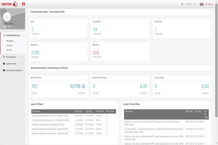Click the scrollbar up arrow
The image size is (218, 145).
pyautogui.click(x=216, y=2)
